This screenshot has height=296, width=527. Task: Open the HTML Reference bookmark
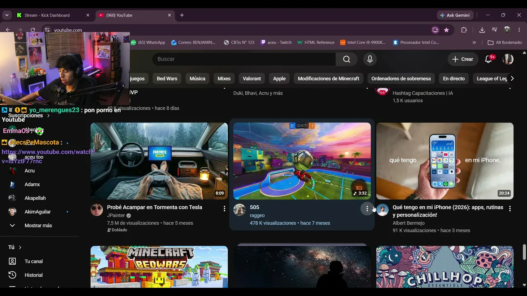tap(316, 42)
